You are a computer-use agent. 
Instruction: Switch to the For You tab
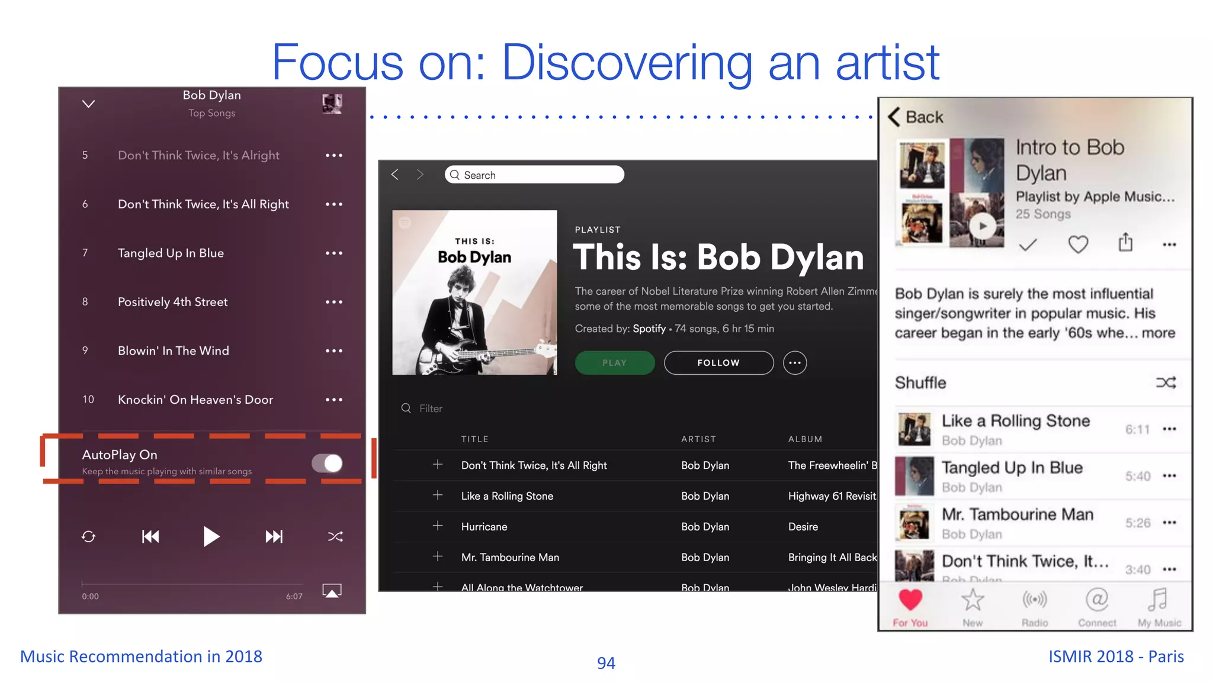(910, 607)
